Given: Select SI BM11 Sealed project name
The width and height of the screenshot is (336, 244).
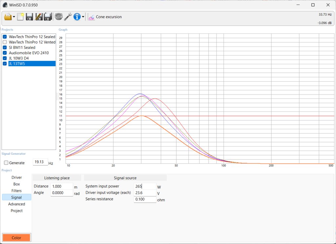Looking at the screenshot, I should coord(22,48).
